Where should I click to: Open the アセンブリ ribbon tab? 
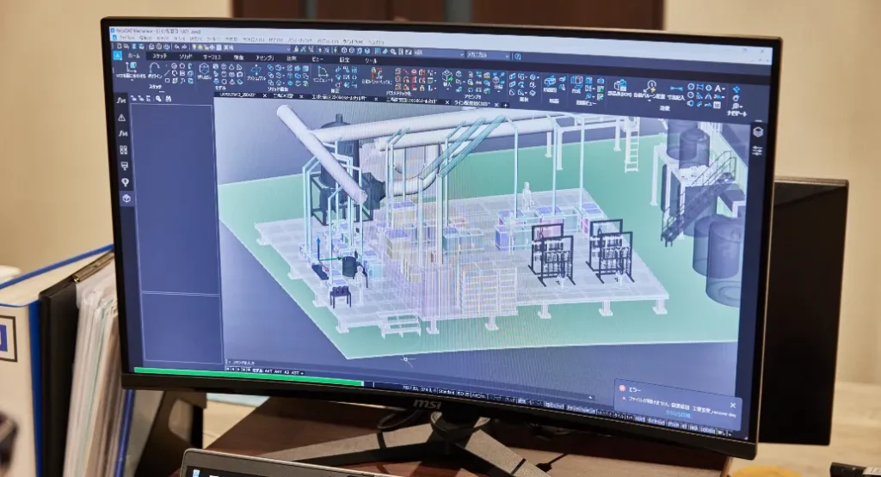click(265, 58)
